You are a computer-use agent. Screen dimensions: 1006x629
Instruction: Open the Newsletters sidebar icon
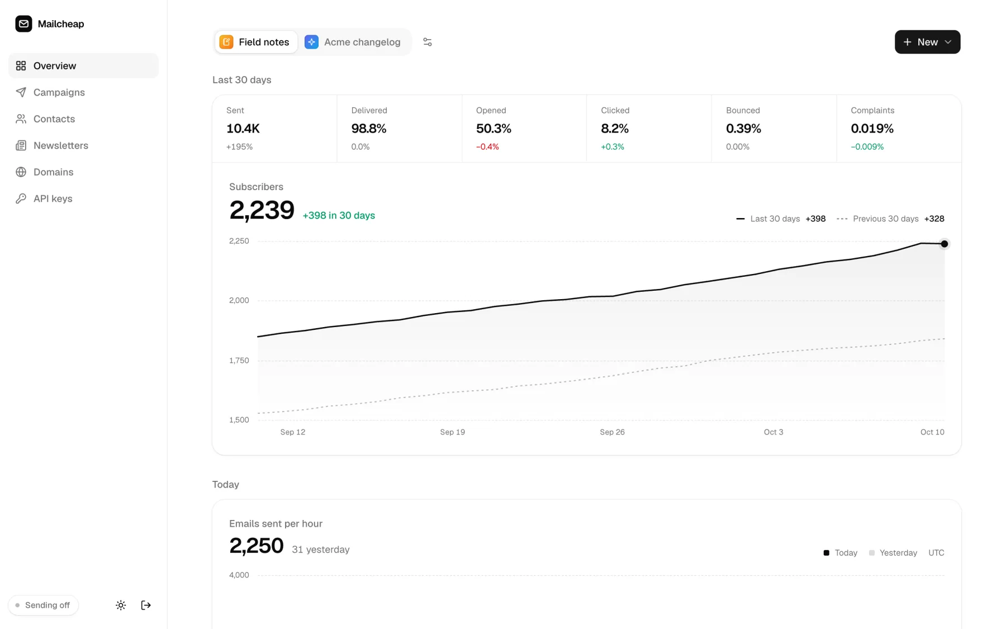click(x=21, y=145)
